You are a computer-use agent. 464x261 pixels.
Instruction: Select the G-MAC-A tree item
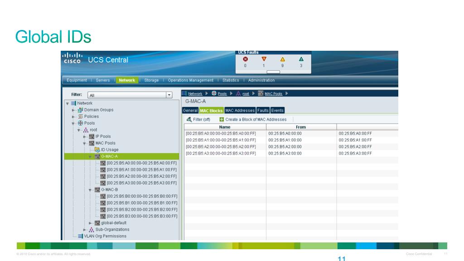click(121, 156)
